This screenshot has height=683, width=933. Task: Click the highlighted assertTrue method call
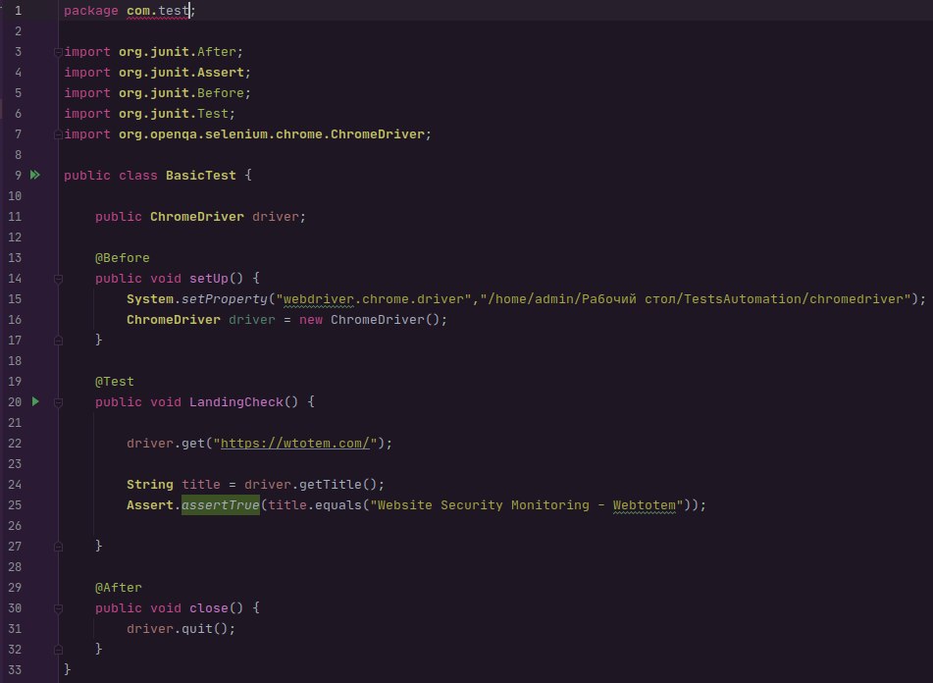pos(221,505)
